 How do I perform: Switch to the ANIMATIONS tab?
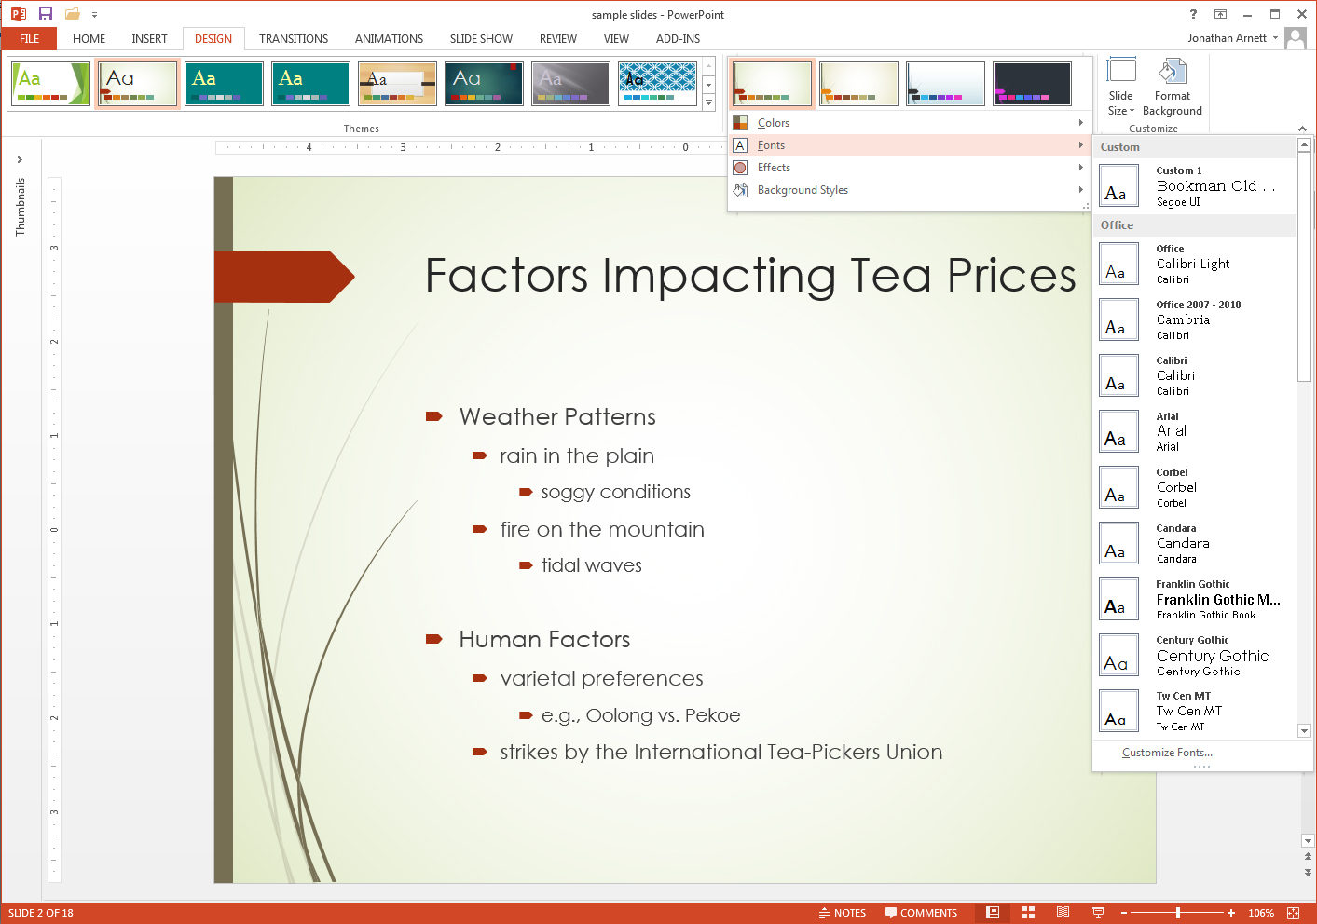click(389, 39)
